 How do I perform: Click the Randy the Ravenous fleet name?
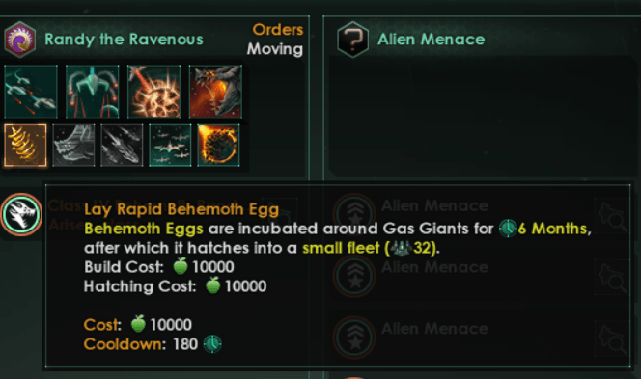pos(124,40)
